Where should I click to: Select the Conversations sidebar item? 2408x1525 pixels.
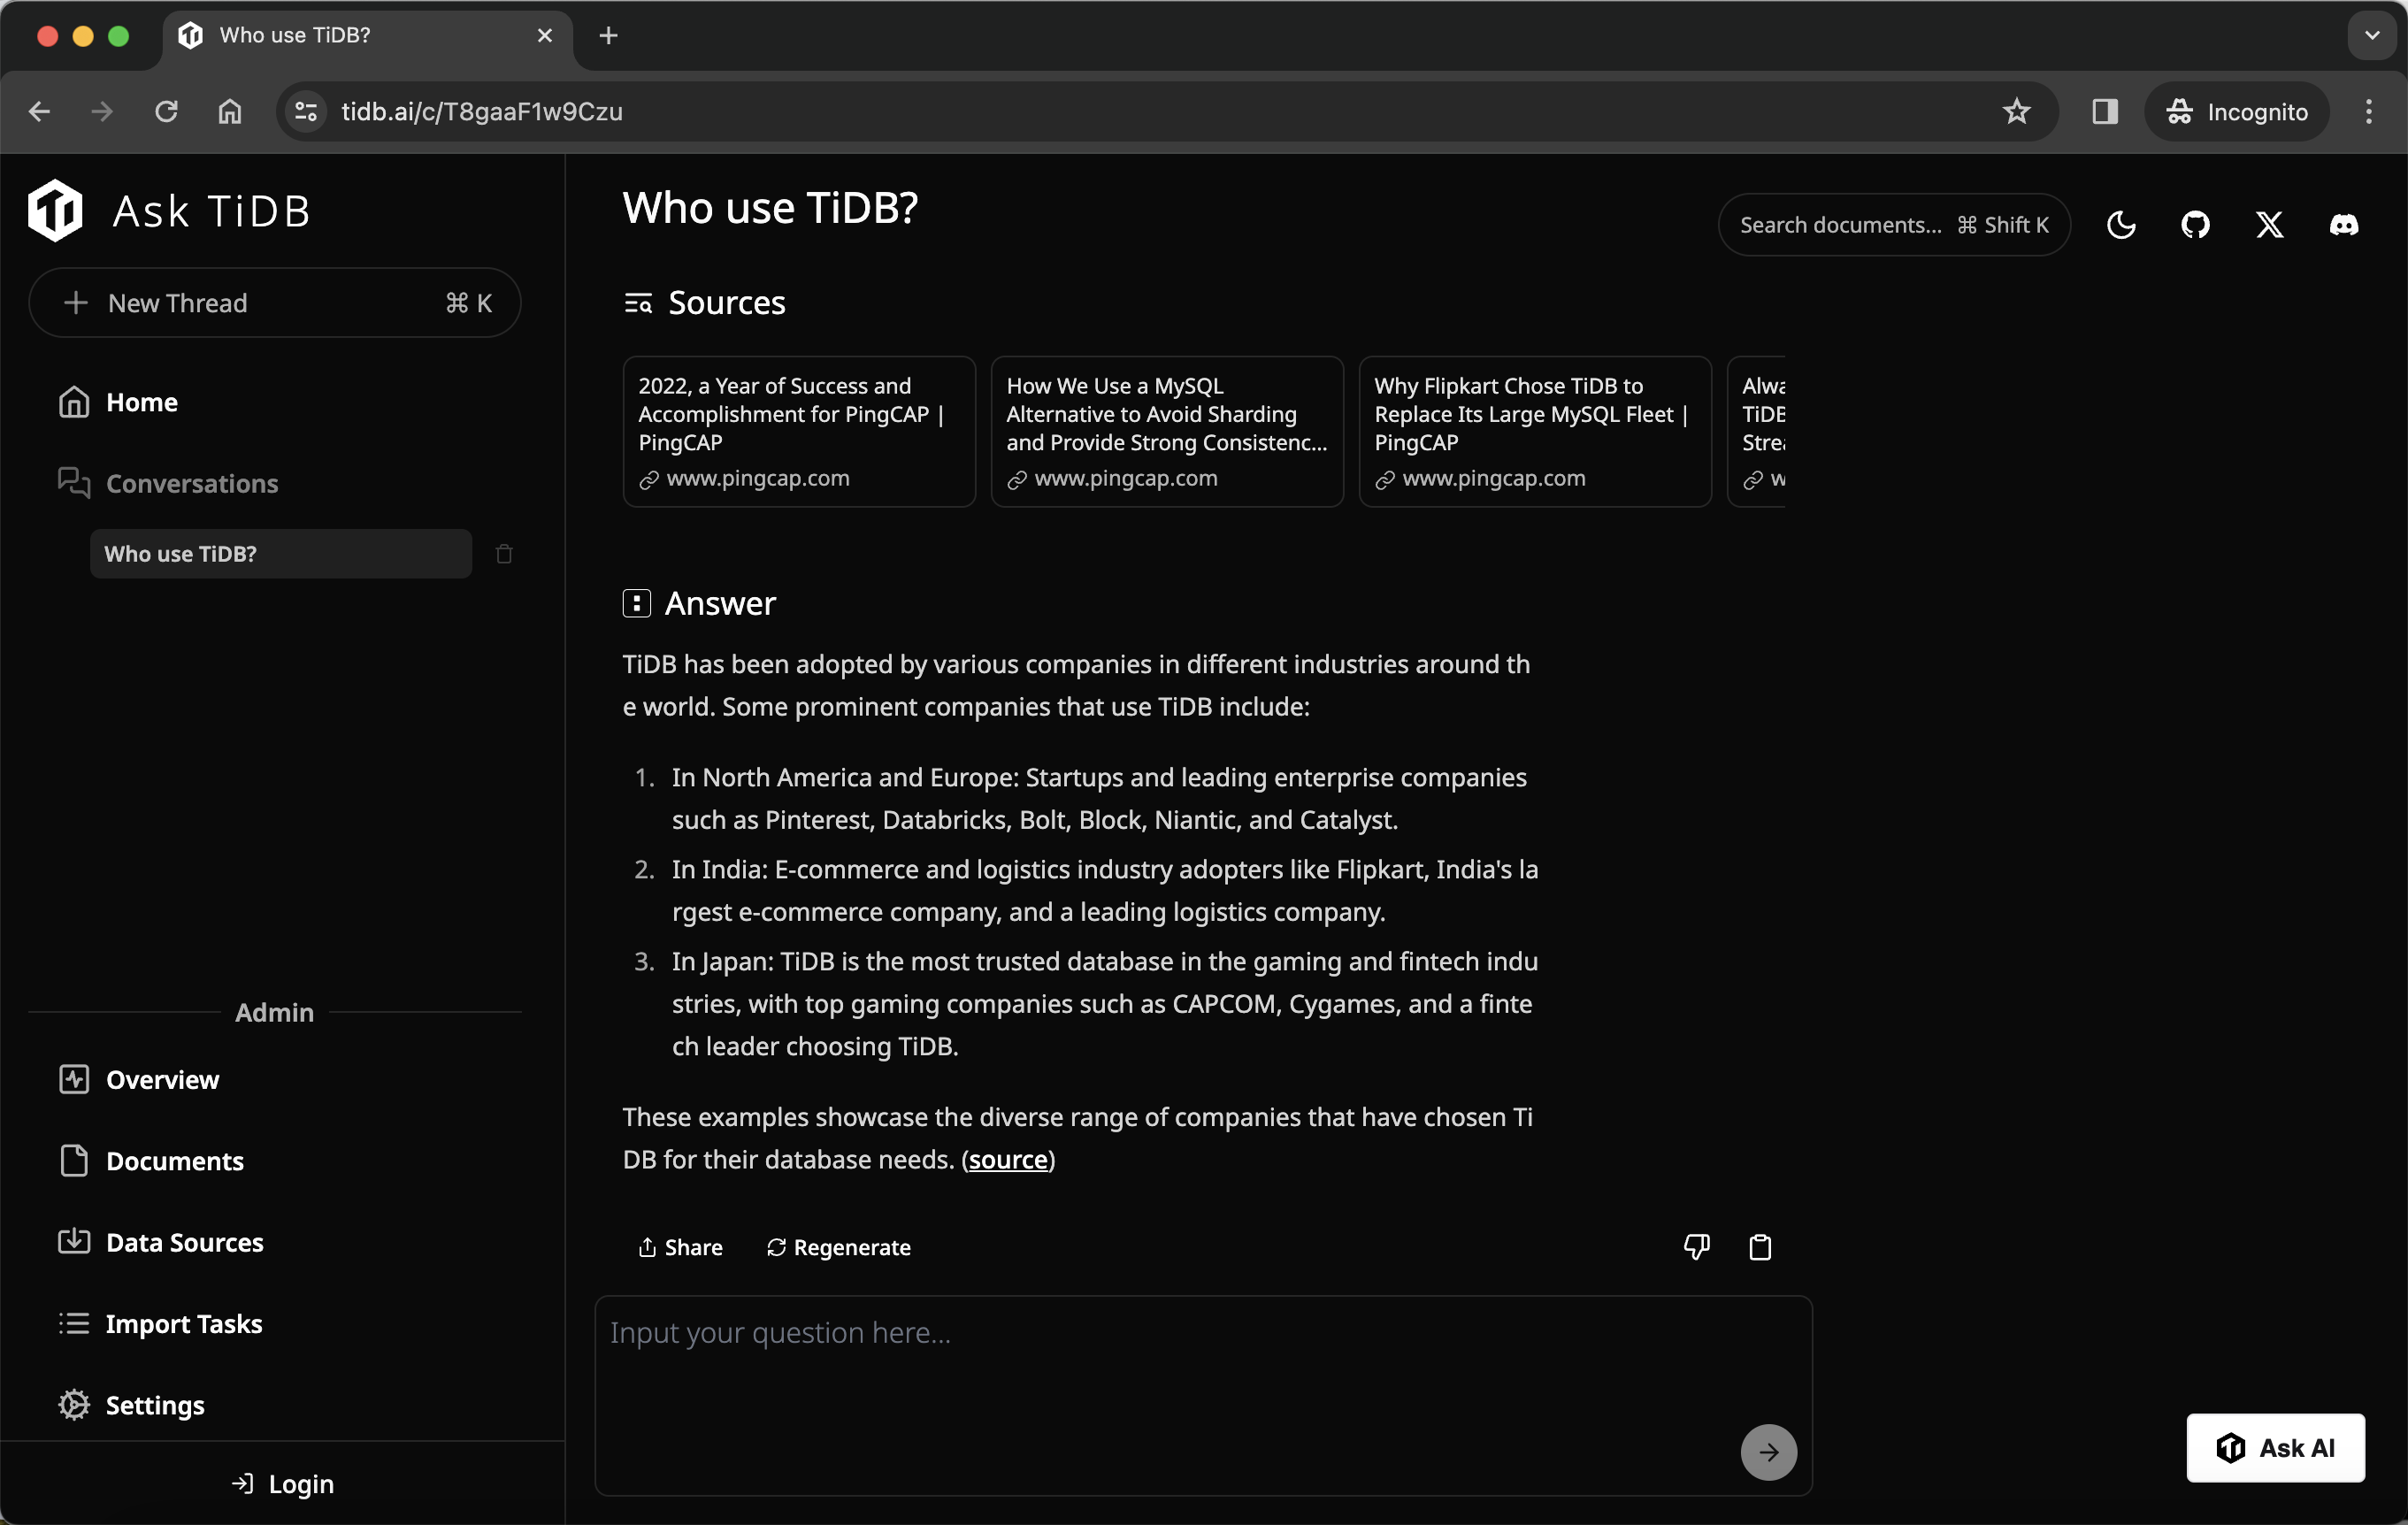[x=191, y=483]
